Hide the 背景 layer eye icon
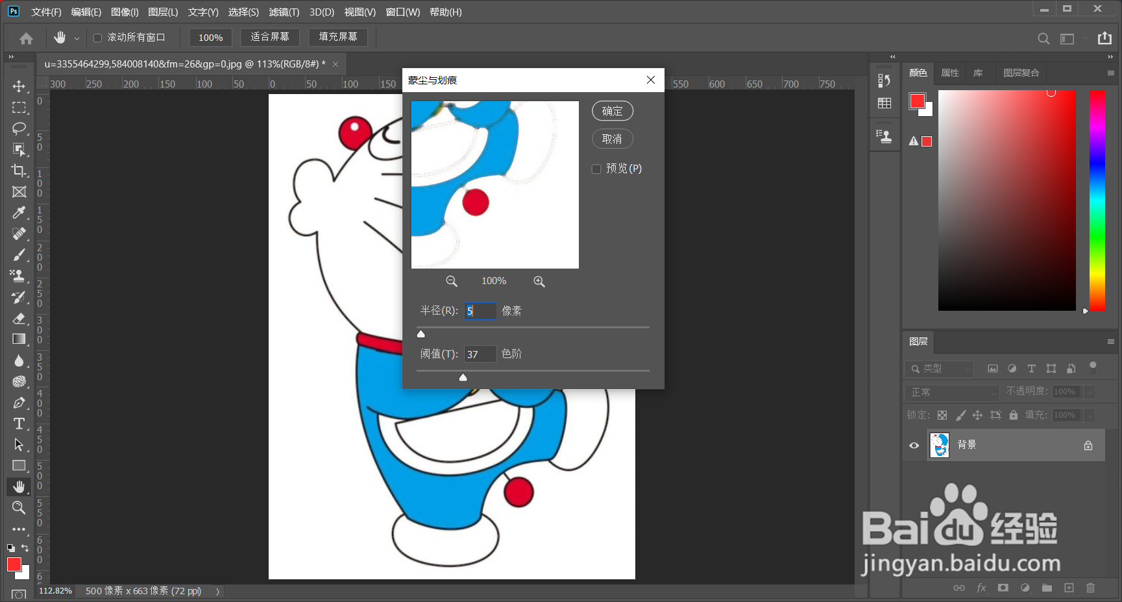The image size is (1122, 602). tap(914, 445)
